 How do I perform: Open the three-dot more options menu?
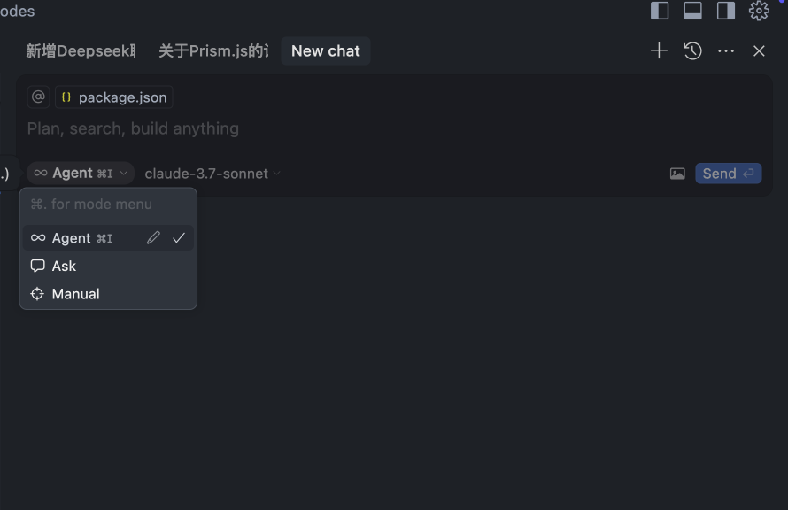pyautogui.click(x=726, y=51)
